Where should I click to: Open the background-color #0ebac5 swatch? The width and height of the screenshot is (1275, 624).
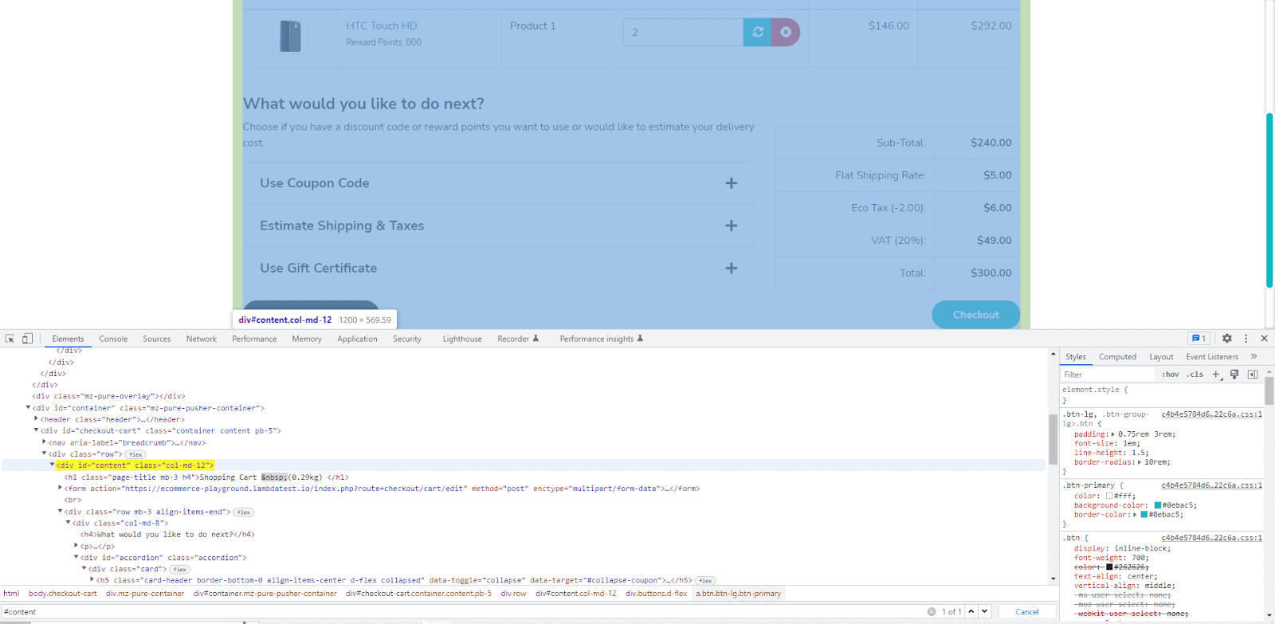(1158, 505)
